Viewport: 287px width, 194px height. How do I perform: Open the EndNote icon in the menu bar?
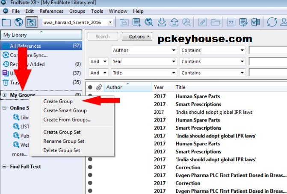[6, 11]
